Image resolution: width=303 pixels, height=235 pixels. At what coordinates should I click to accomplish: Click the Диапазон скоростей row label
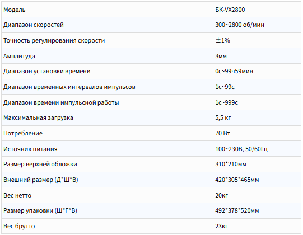pyautogui.click(x=34, y=25)
